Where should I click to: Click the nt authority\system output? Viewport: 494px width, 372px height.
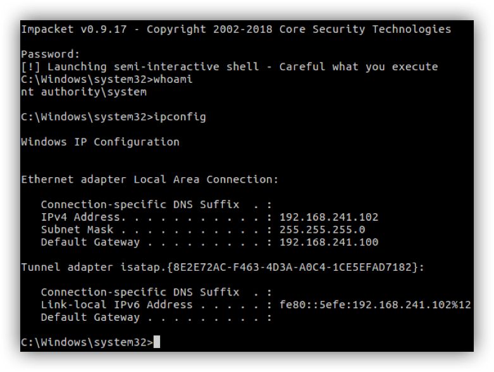83,92
